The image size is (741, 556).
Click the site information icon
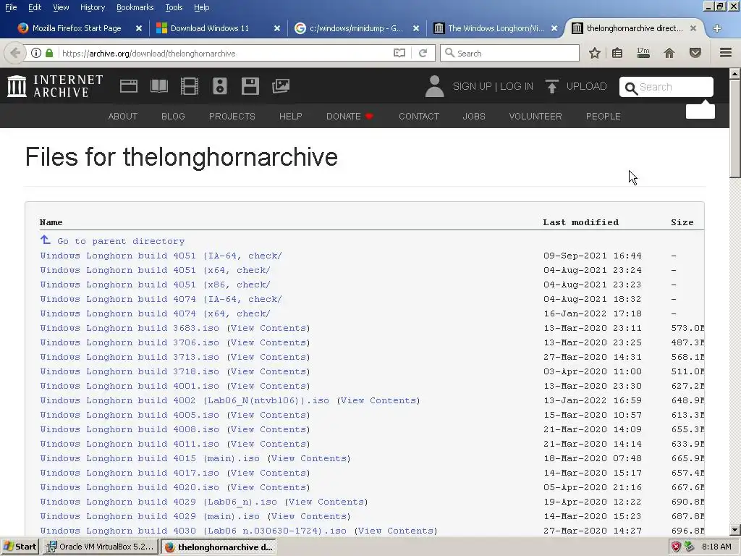coord(36,53)
